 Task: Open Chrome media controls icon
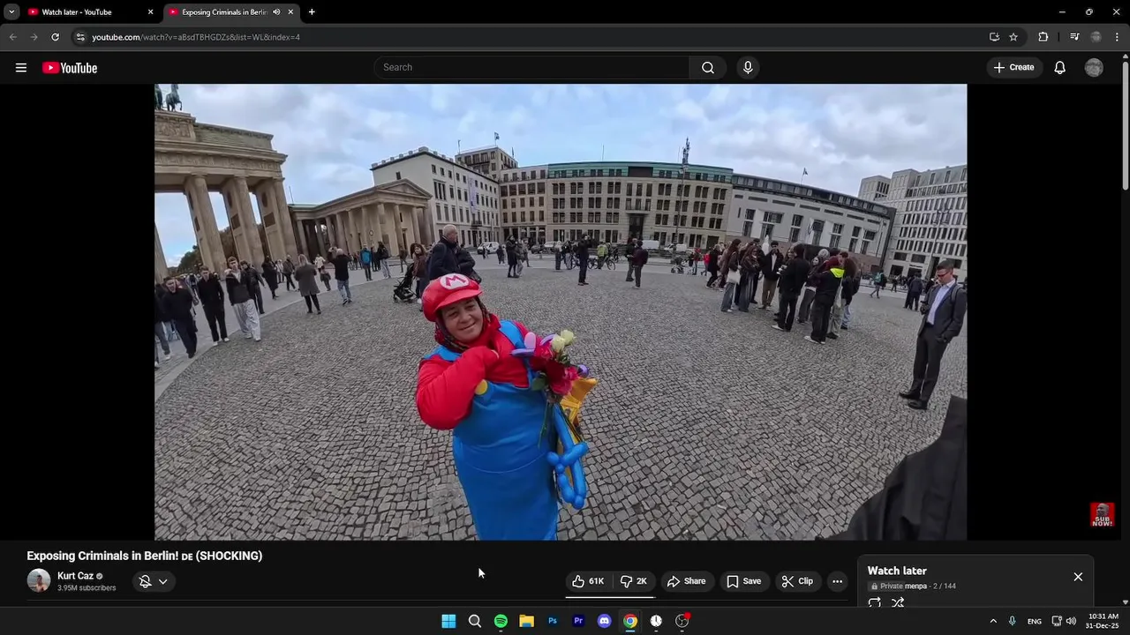tap(1074, 37)
